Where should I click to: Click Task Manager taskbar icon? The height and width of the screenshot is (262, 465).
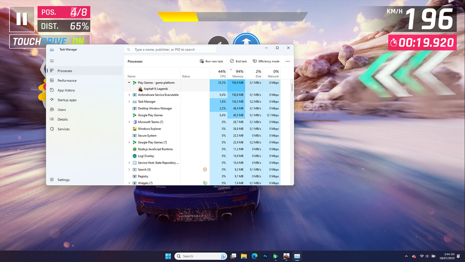[x=297, y=256]
